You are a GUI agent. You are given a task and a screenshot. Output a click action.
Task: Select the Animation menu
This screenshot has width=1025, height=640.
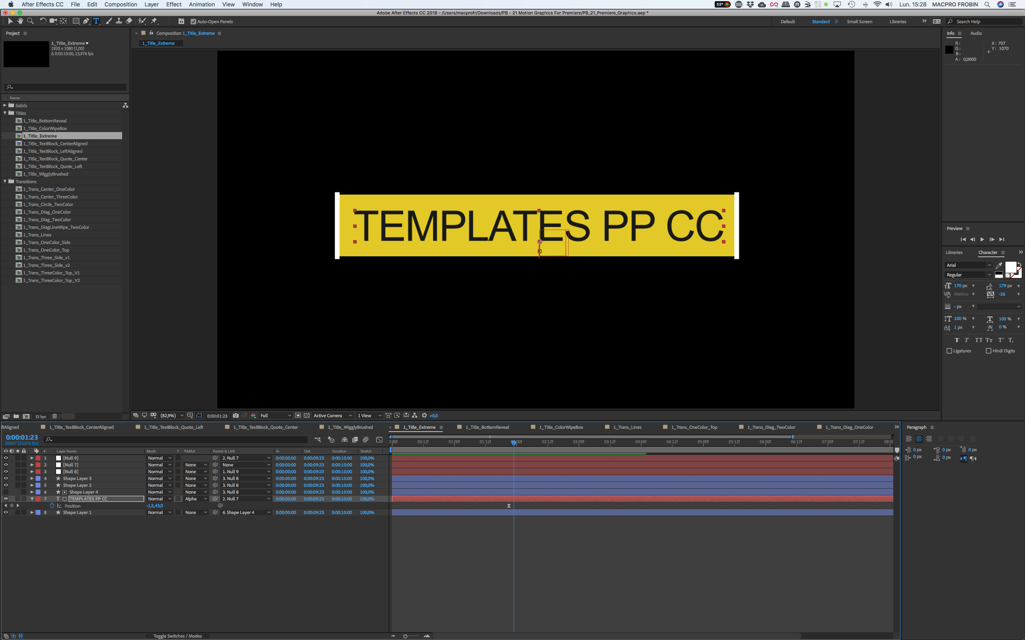pyautogui.click(x=201, y=4)
